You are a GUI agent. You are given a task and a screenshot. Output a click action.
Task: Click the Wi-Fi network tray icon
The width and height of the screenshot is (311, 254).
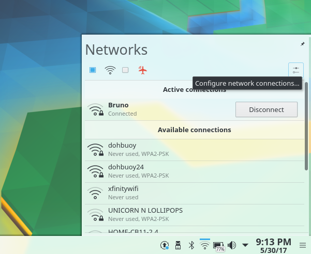204,245
